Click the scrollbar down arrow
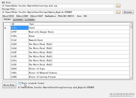 [x=131, y=78]
